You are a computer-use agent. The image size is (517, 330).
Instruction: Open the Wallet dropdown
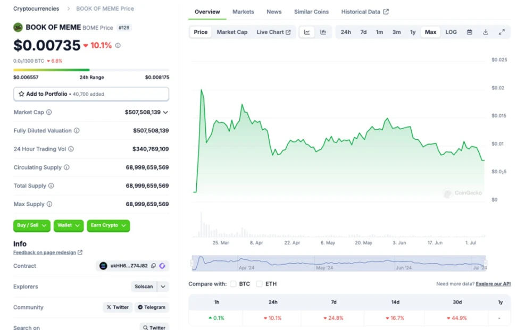(x=69, y=225)
